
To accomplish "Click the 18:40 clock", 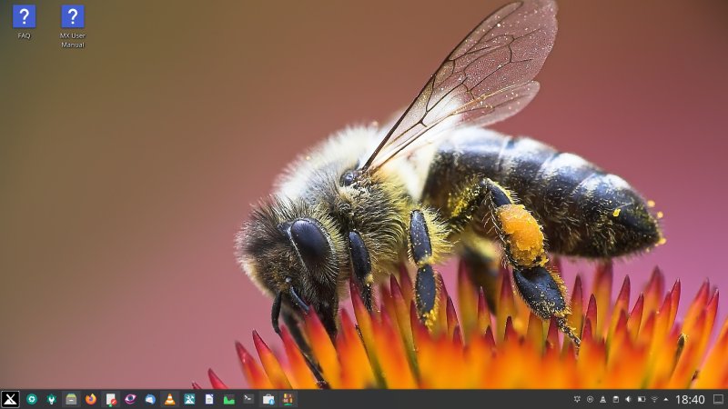I will [690, 399].
